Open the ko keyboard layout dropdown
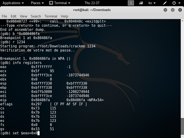 (x=152, y=3)
